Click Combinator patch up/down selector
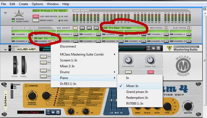The width and height of the screenshot is (207, 118). click(x=149, y=48)
